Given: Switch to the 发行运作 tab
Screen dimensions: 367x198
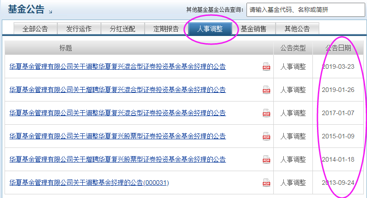Looking at the screenshot, I should [79, 29].
